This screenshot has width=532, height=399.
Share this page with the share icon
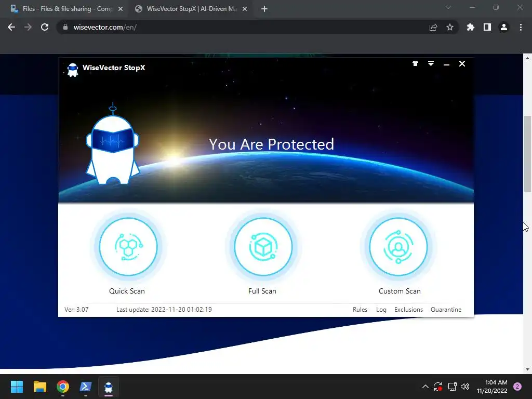click(x=433, y=28)
